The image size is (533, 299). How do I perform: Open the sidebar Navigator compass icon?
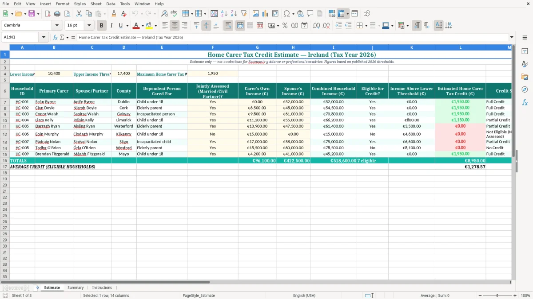525,89
